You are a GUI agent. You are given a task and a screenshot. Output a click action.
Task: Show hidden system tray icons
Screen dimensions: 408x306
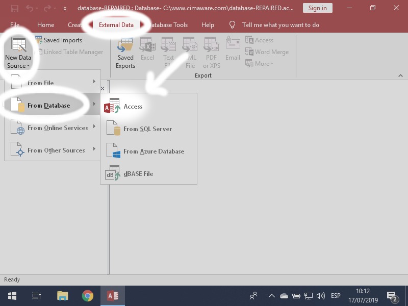272,296
